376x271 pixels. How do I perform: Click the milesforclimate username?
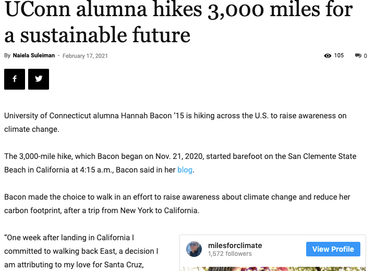[235, 245]
